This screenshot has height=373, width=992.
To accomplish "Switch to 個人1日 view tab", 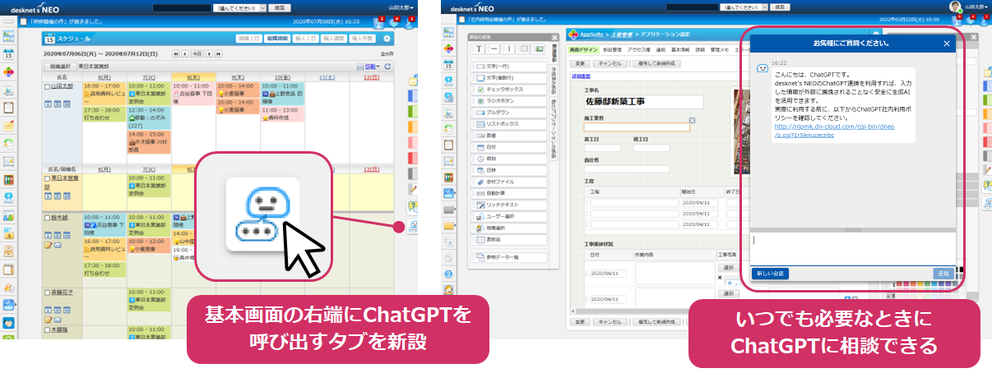I will pos(305,39).
